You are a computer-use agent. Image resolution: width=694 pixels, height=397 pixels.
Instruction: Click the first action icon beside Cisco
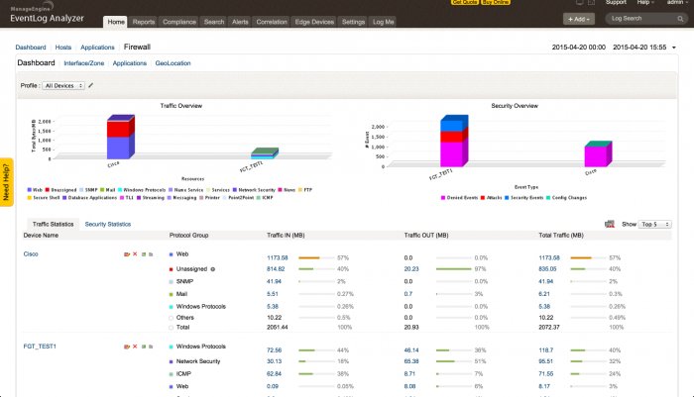click(x=127, y=254)
